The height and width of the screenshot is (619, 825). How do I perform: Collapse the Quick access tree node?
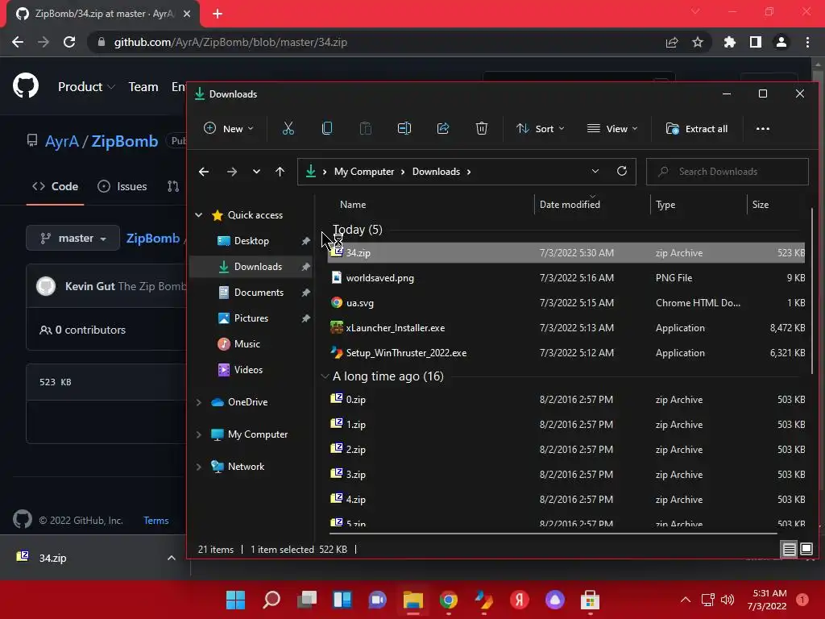pyautogui.click(x=199, y=214)
